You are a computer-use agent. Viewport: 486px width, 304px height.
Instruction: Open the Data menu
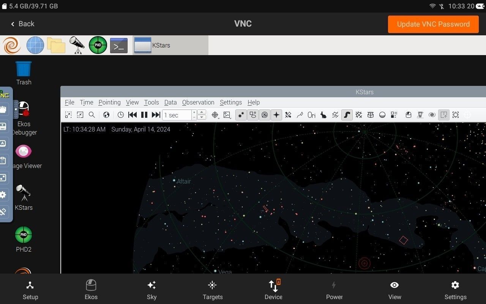pos(170,102)
